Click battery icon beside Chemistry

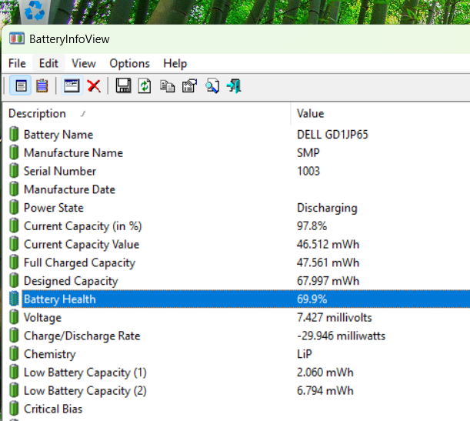(14, 354)
